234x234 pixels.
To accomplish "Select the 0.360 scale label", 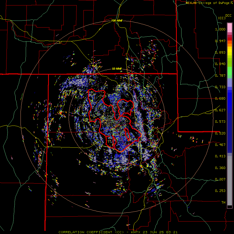I will [220, 168].
